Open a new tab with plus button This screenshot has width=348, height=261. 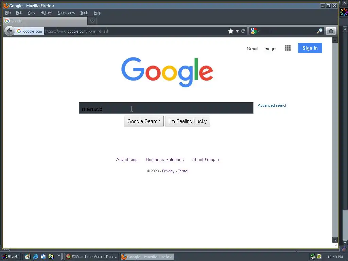[92, 21]
